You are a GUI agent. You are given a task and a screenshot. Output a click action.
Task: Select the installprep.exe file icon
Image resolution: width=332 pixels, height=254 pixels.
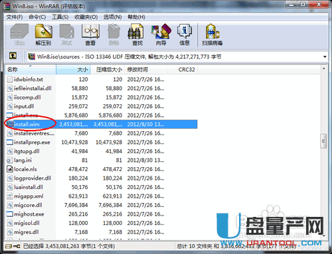pos(10,142)
